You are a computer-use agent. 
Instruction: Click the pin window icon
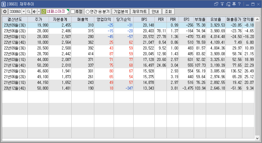pyautogui.click(x=234, y=4)
